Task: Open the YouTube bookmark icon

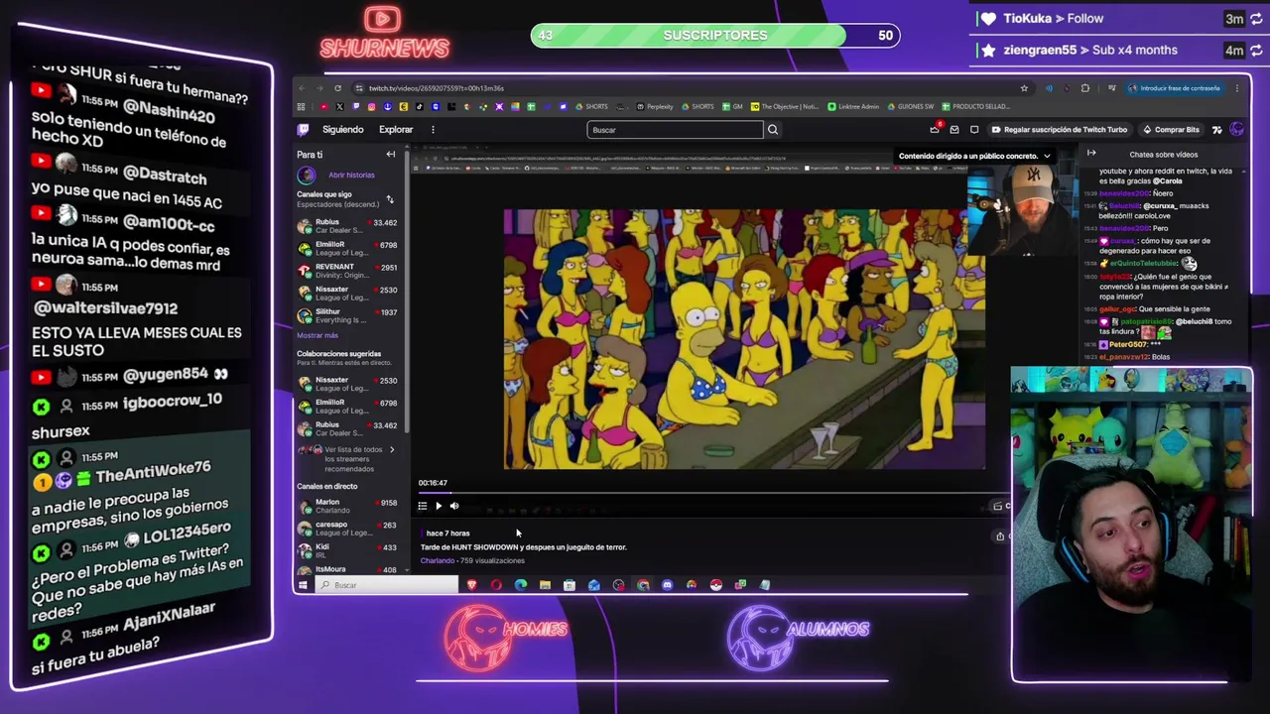Action: (324, 106)
